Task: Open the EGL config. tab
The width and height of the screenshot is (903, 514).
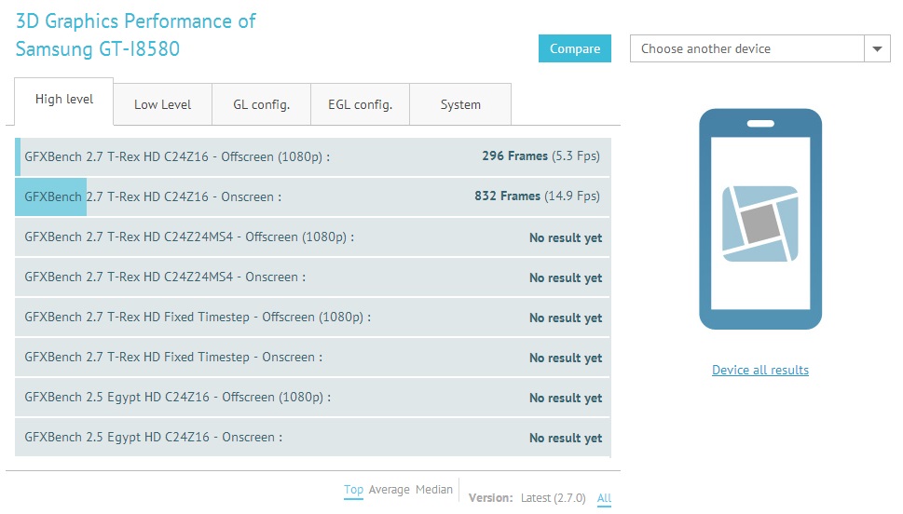Action: 360,104
